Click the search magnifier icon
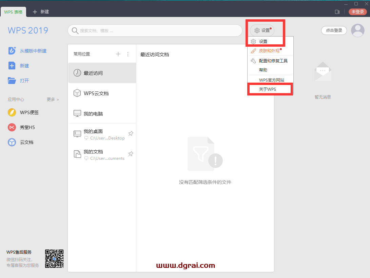 pos(75,30)
